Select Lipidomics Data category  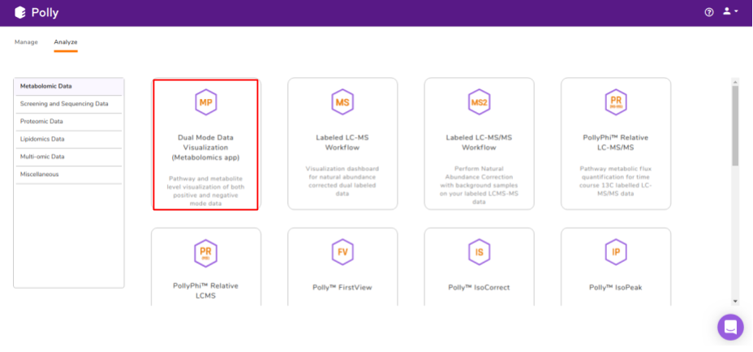pos(69,140)
